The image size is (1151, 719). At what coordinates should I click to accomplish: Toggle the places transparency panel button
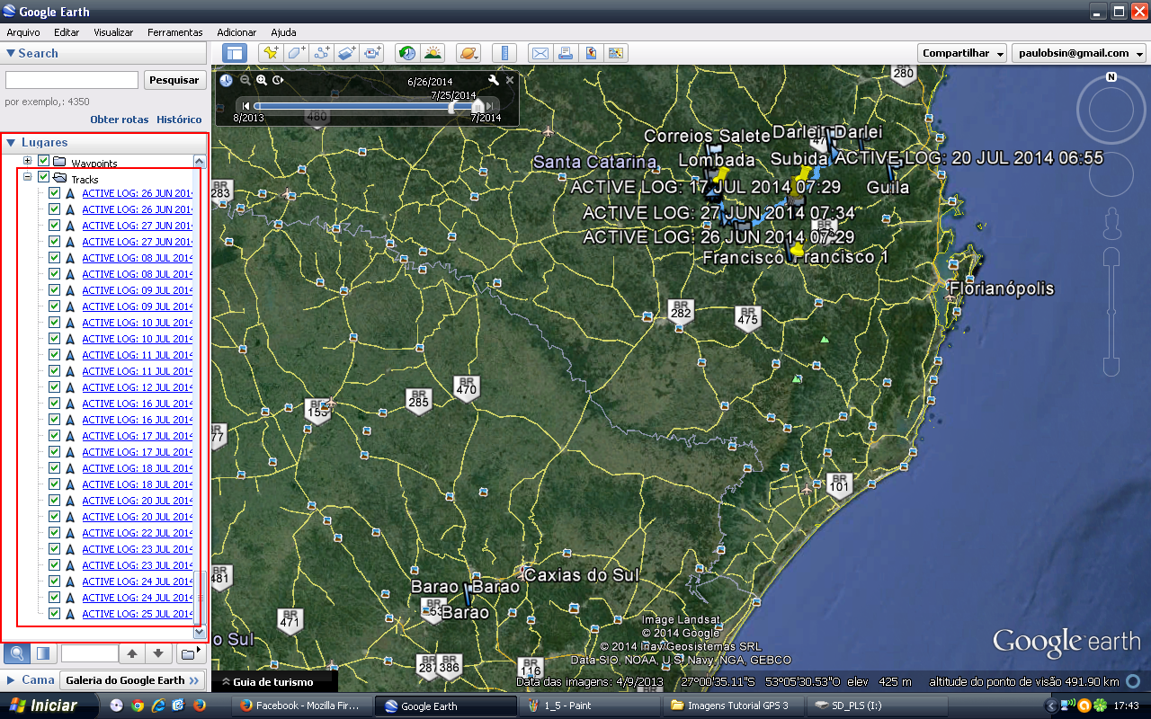42,653
